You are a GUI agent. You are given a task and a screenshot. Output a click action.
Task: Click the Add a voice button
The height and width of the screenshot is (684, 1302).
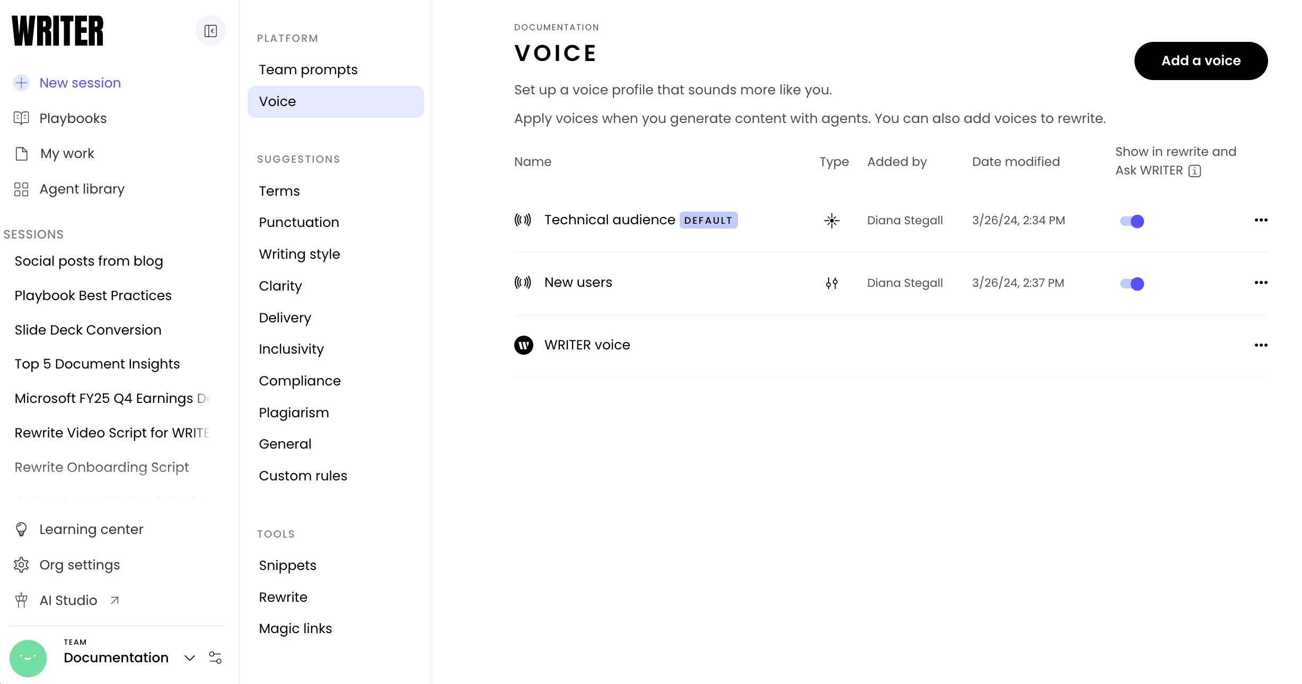[1200, 61]
